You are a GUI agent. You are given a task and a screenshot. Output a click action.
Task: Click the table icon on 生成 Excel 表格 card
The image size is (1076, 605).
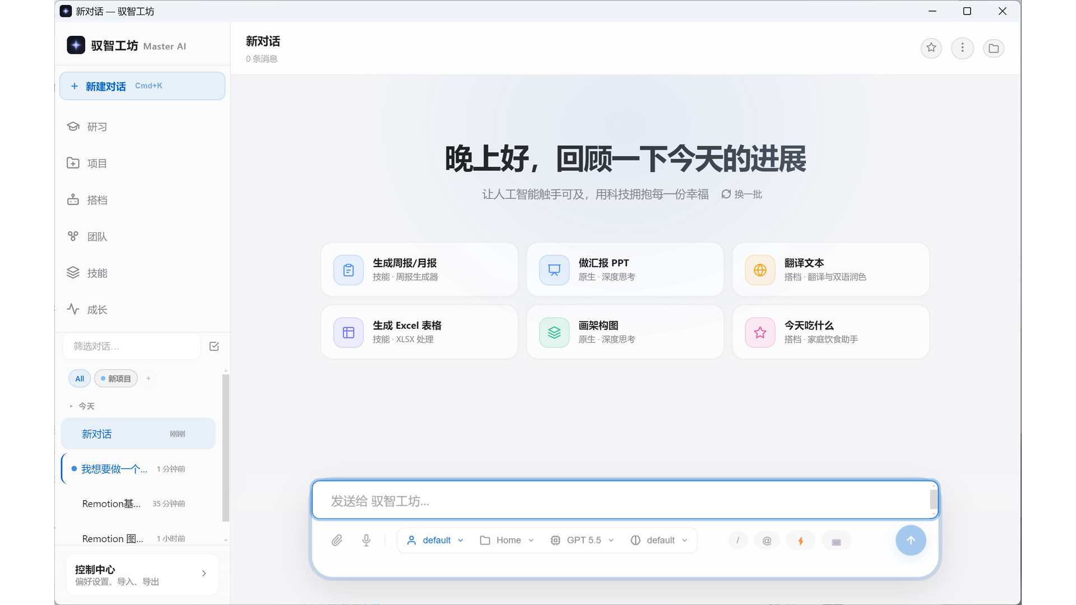[x=349, y=333]
